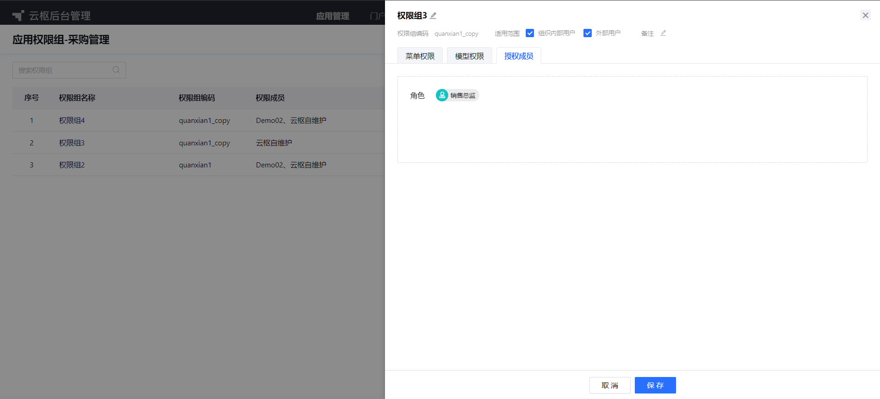Click the 销售总监 role tag
The image size is (880, 399).
tap(457, 95)
